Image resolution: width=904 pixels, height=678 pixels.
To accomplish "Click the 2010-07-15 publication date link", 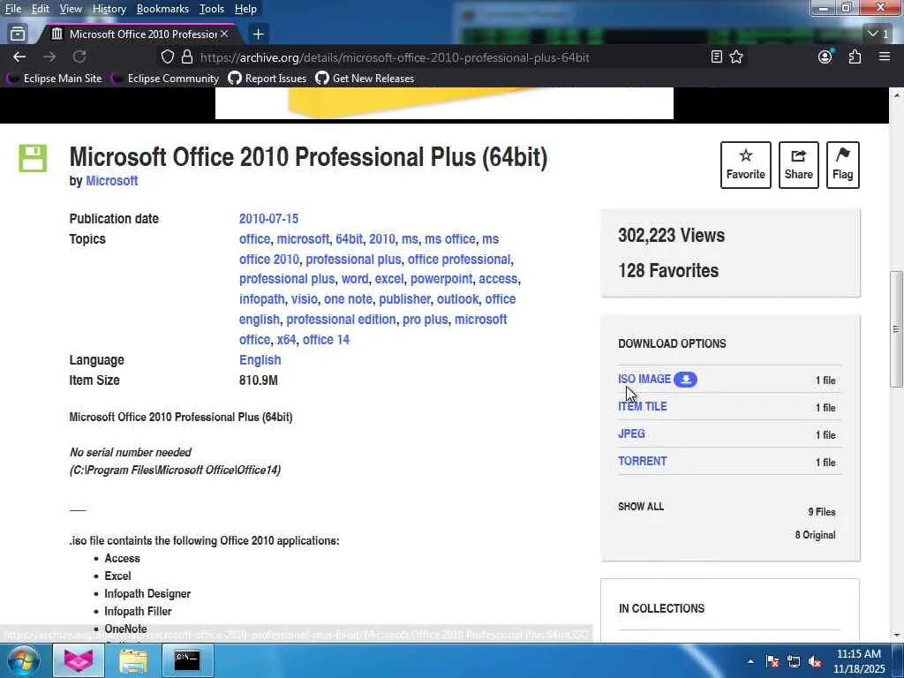I will tap(268, 219).
